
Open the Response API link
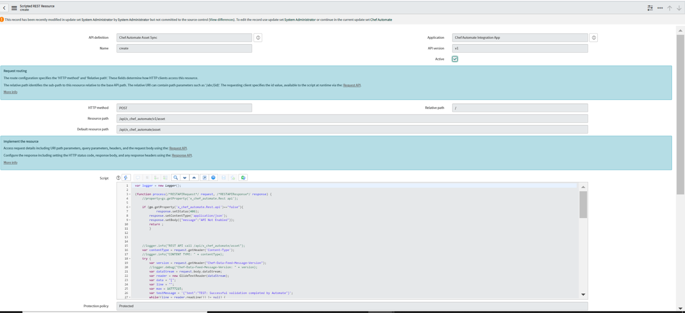[182, 156]
